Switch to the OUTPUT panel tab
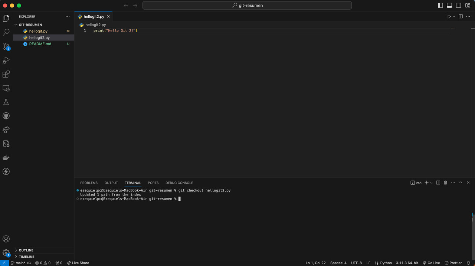 (111, 183)
